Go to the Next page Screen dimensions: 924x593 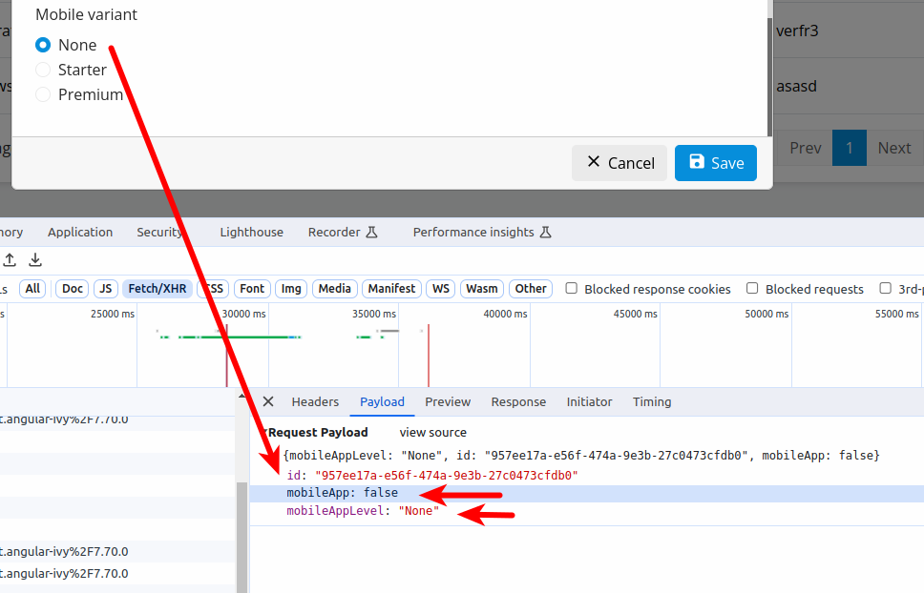click(893, 148)
